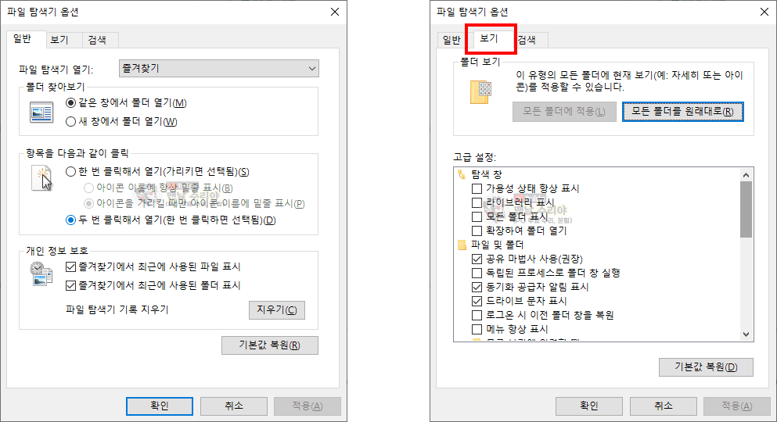The height and width of the screenshot is (422, 777).
Task: Click the 폴더 찾아보기 window icon
Action: (x=41, y=113)
